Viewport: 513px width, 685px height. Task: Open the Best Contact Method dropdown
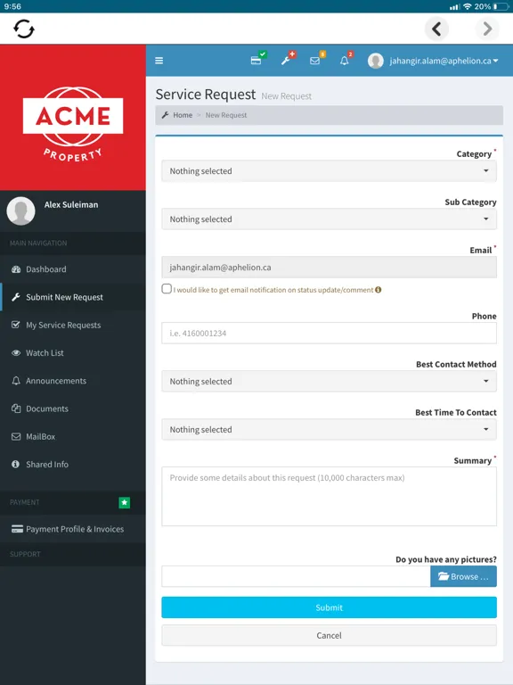click(x=329, y=382)
